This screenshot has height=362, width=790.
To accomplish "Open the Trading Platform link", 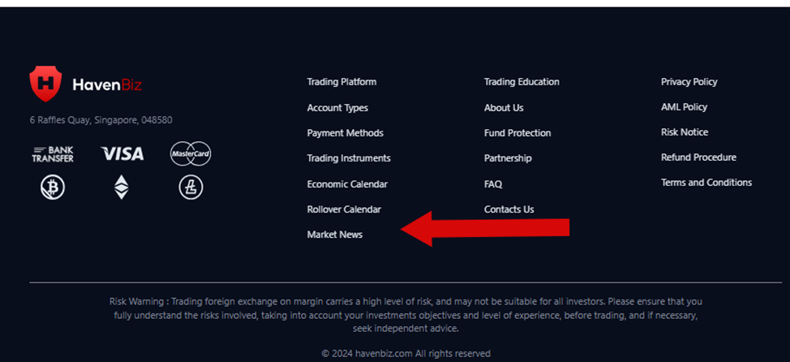I will click(341, 82).
